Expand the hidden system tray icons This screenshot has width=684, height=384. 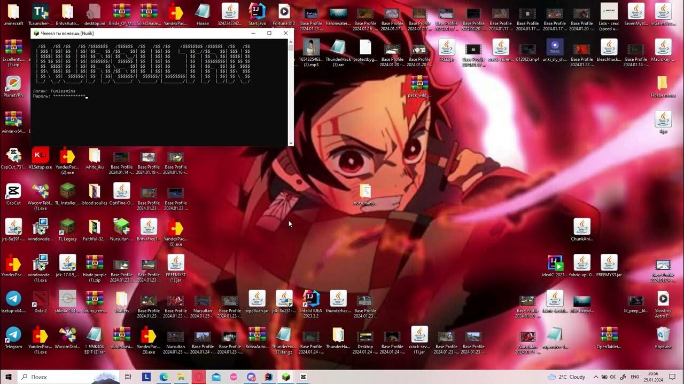(x=596, y=377)
